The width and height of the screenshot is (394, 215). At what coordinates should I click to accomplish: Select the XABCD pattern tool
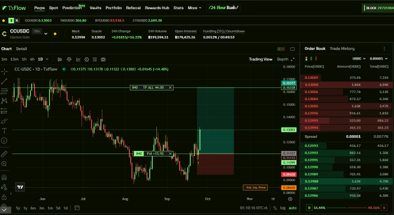4,101
